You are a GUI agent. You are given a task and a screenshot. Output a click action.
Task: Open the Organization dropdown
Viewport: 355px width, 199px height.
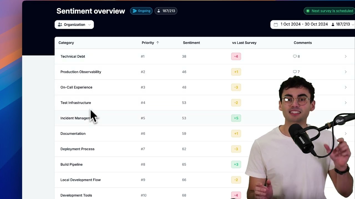pos(74,25)
